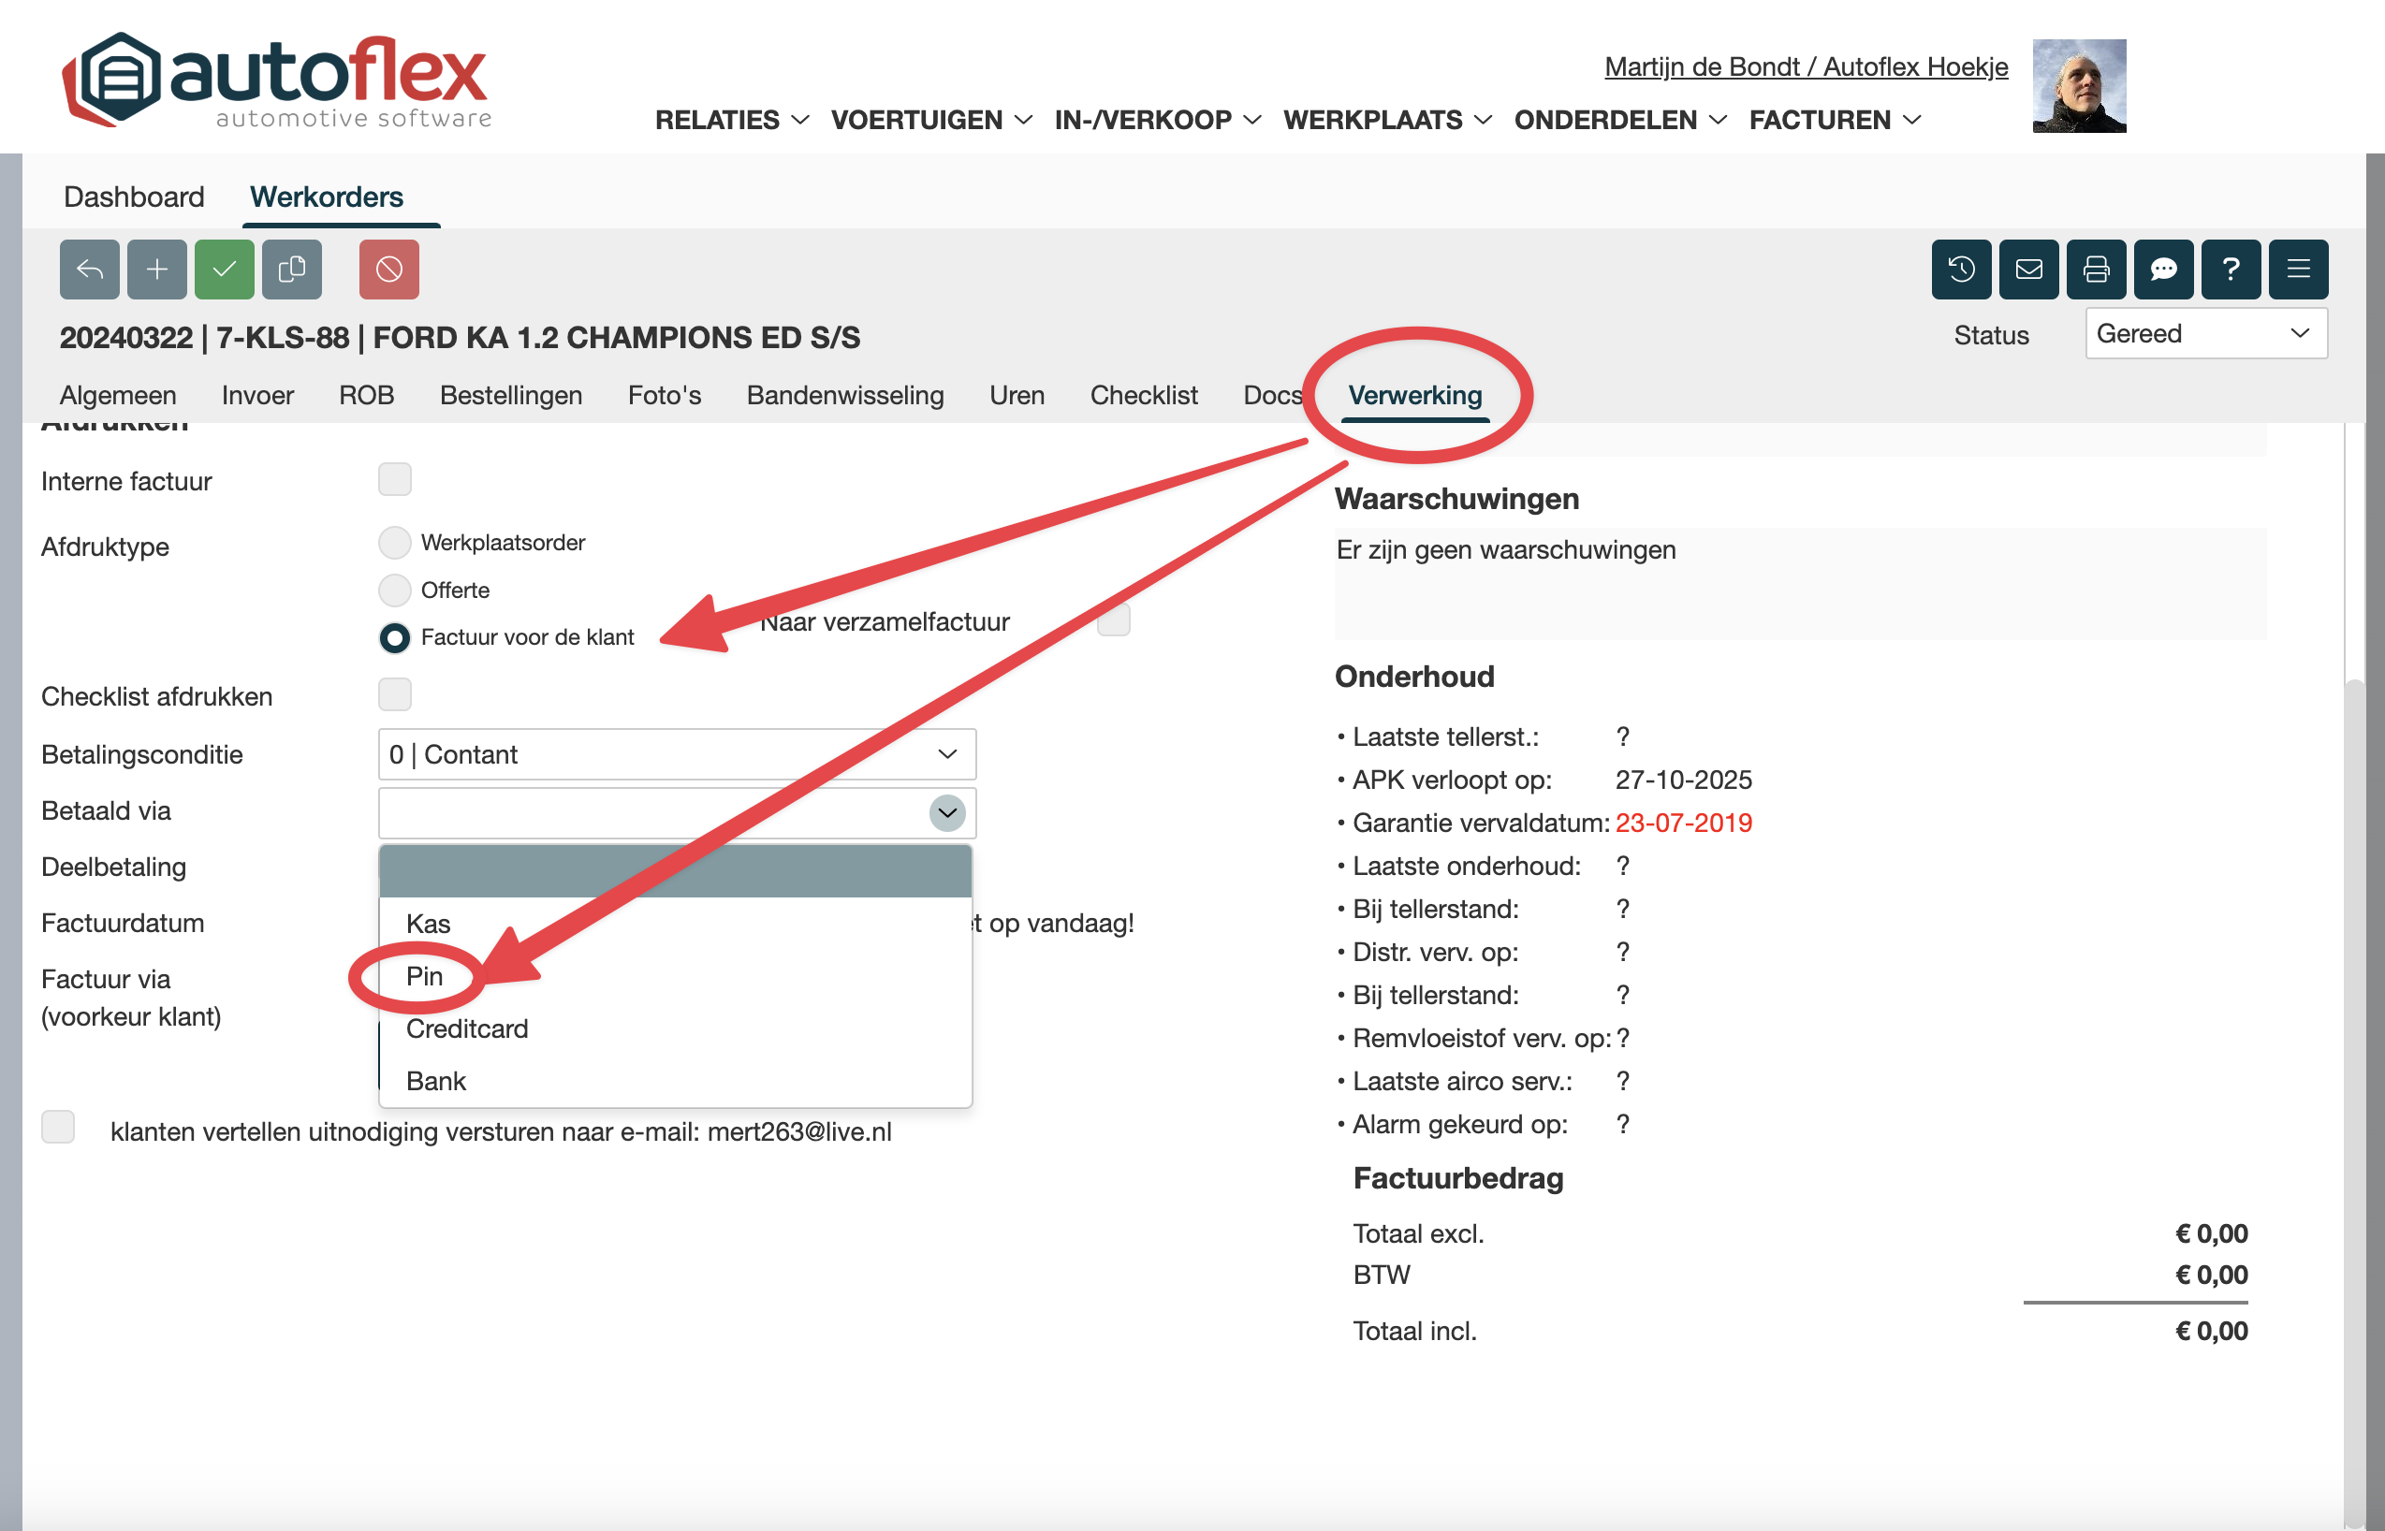Tick the Checklist afdrukken checkbox
The image size is (2385, 1531).
click(395, 694)
